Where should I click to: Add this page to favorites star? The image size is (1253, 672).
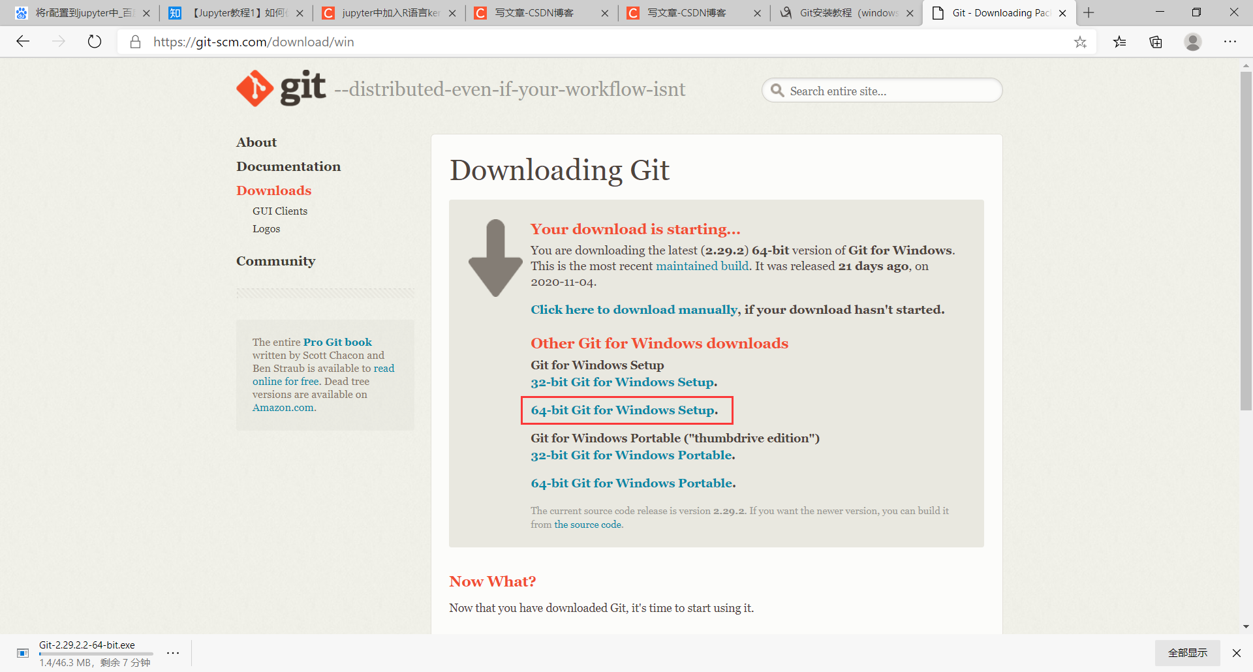click(x=1080, y=42)
